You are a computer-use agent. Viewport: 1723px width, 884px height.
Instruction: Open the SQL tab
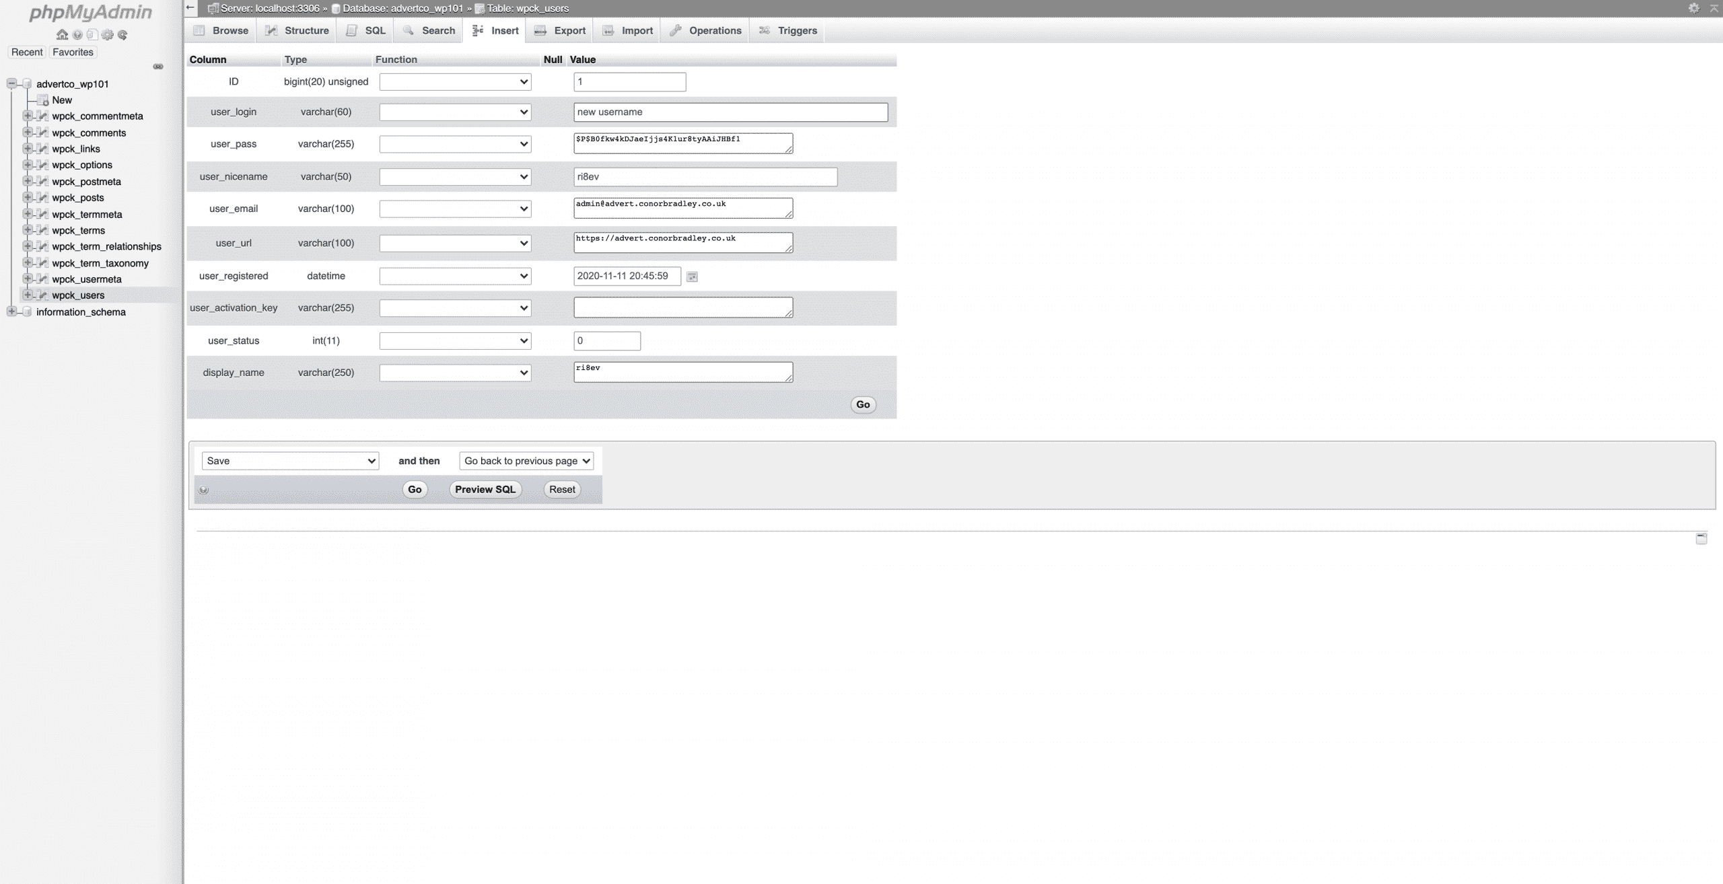coord(366,30)
